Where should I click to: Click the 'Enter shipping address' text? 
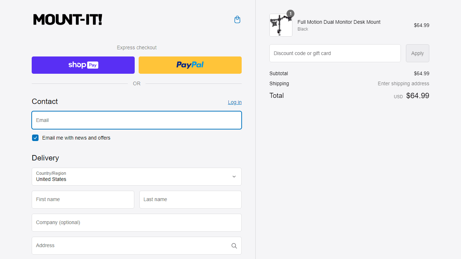click(x=403, y=83)
